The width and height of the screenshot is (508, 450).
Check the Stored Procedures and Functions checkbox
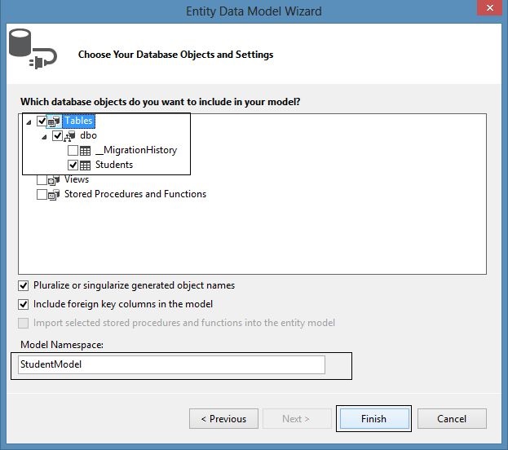(42, 194)
